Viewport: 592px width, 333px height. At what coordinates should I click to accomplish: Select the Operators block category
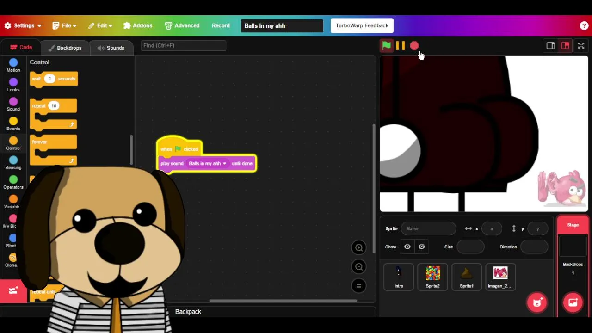tap(13, 183)
